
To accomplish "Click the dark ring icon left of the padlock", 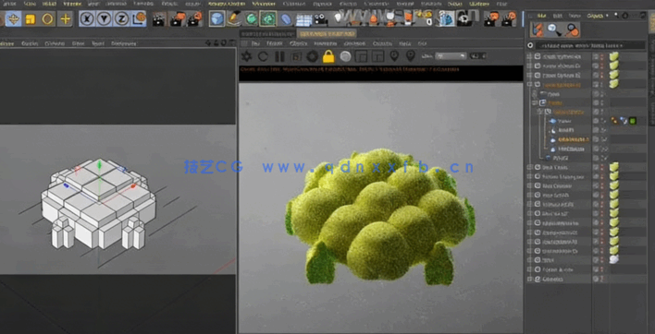I will [312, 56].
